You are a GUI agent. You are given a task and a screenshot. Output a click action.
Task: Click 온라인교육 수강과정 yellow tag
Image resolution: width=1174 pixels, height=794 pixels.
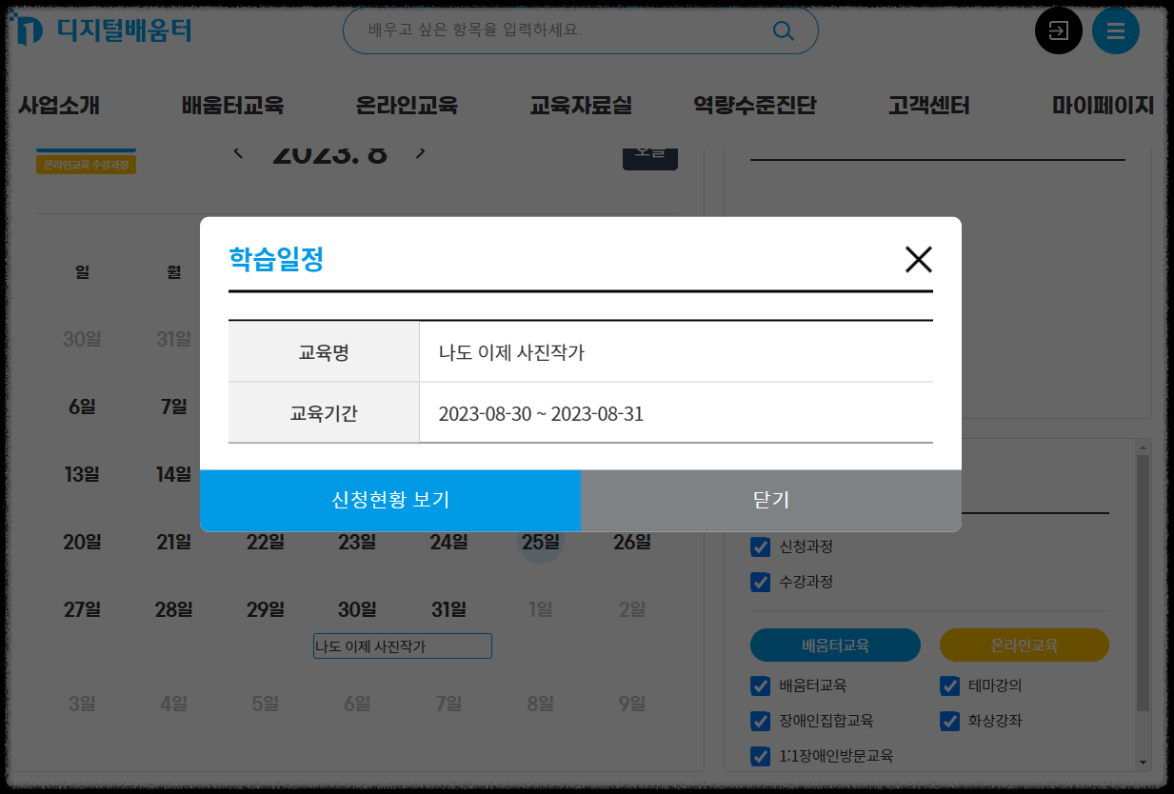[x=87, y=165]
